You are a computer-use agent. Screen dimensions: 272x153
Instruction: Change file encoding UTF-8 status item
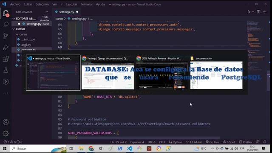coord(151,142)
